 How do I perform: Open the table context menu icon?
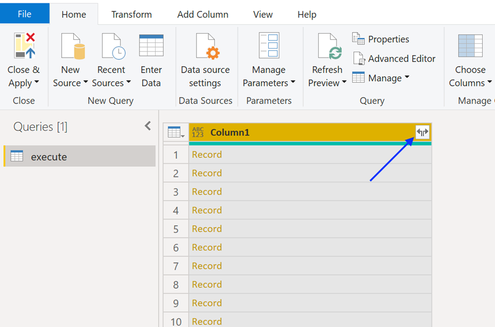[175, 132]
